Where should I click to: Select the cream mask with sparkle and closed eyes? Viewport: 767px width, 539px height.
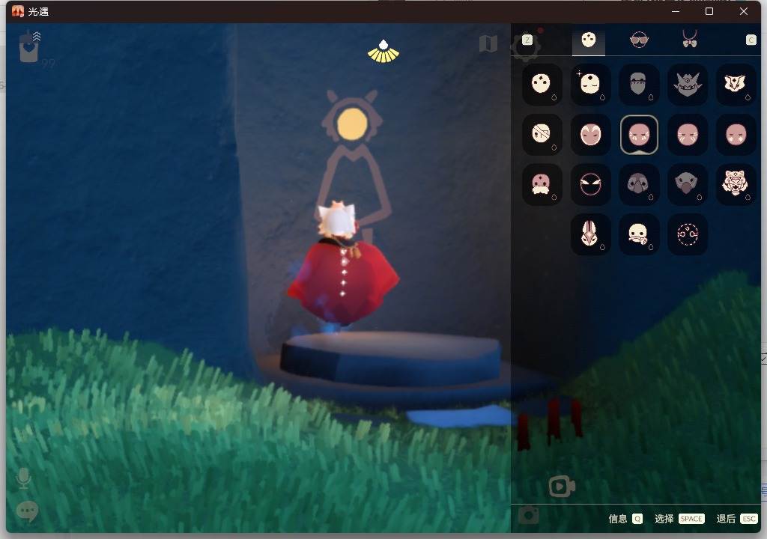pyautogui.click(x=590, y=85)
